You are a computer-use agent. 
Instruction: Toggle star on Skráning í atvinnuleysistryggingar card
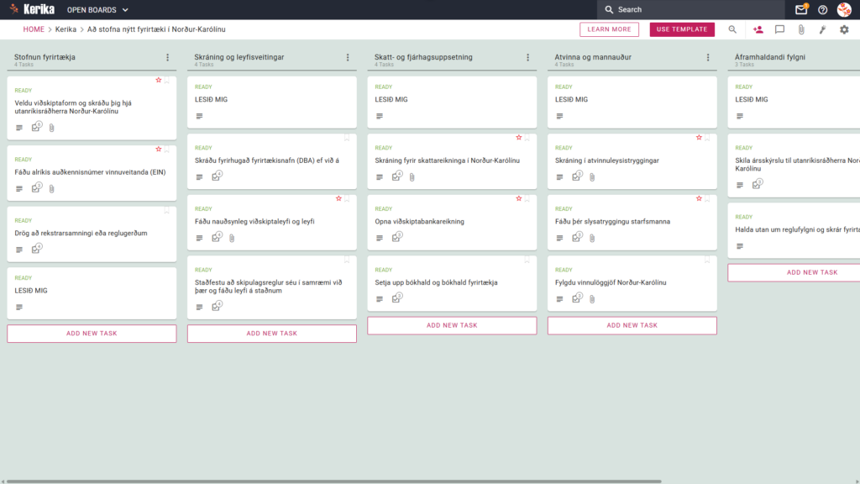point(699,138)
